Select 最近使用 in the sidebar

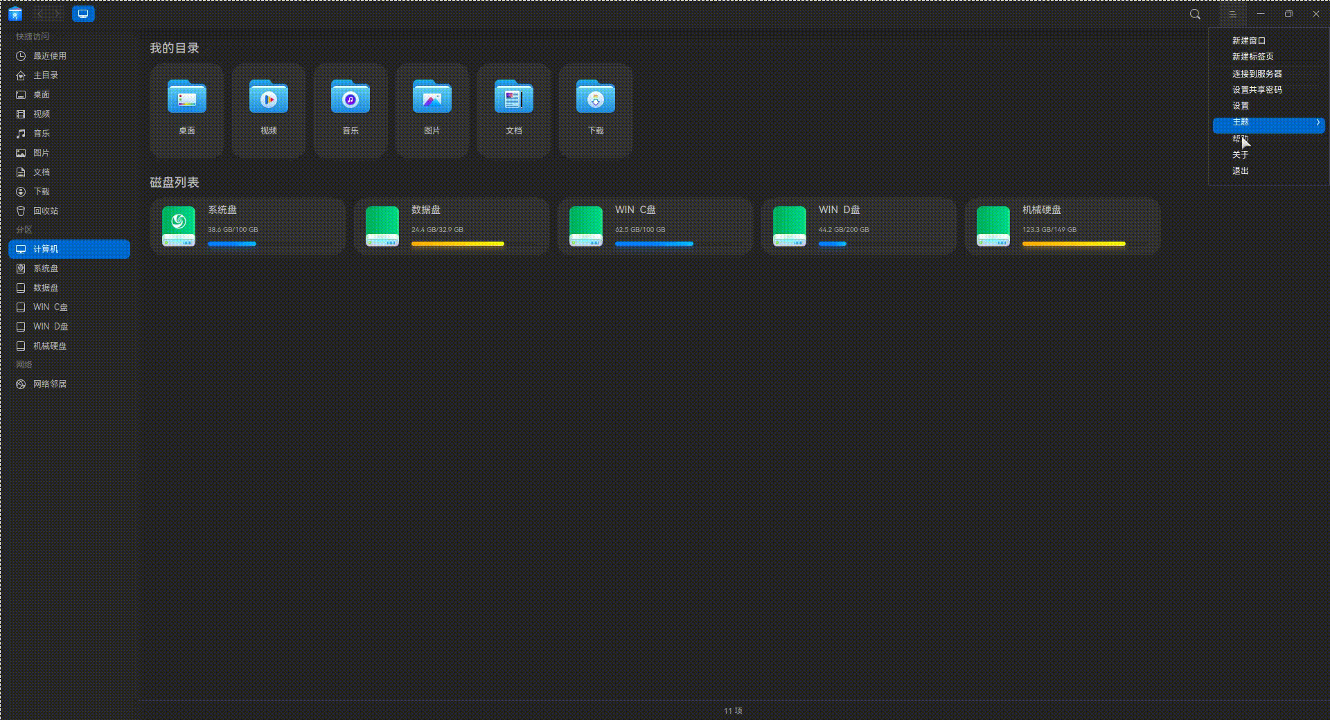click(69, 56)
